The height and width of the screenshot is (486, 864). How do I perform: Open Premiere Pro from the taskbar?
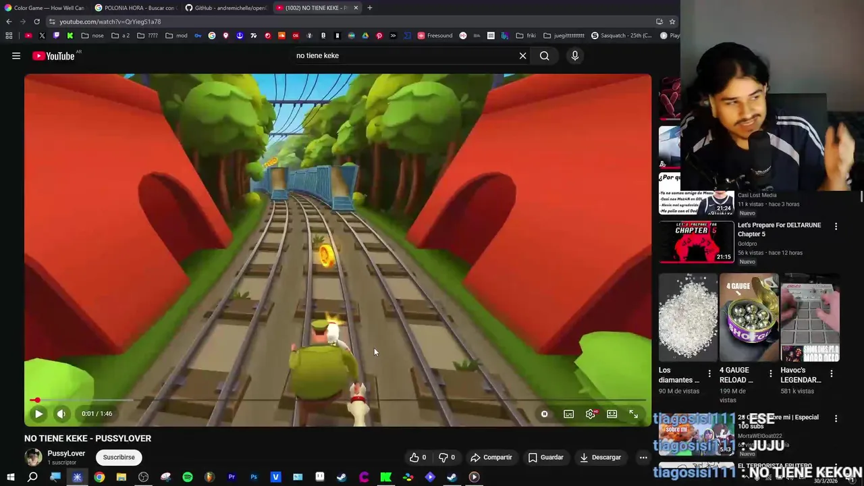click(232, 477)
